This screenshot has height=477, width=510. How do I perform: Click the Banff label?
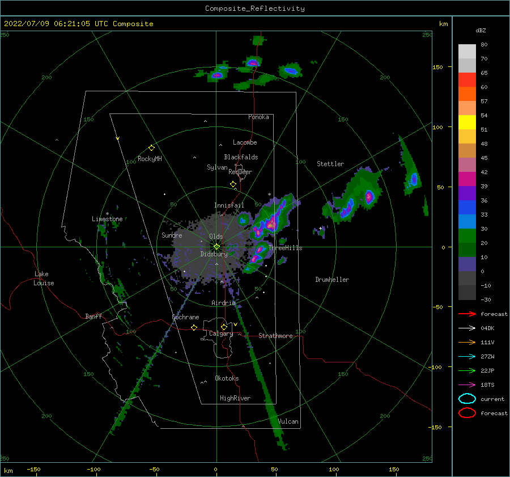coord(93,316)
